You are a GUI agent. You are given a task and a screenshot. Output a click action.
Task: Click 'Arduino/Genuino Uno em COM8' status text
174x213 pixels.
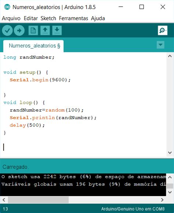(133, 209)
